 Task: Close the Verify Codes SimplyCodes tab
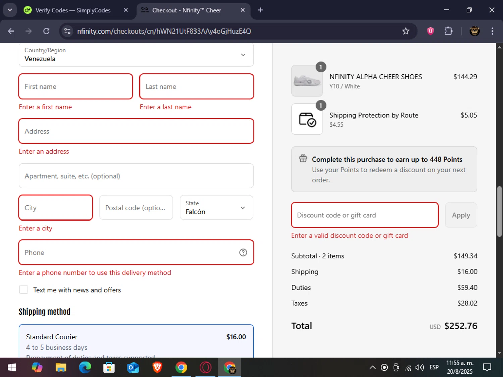[126, 10]
